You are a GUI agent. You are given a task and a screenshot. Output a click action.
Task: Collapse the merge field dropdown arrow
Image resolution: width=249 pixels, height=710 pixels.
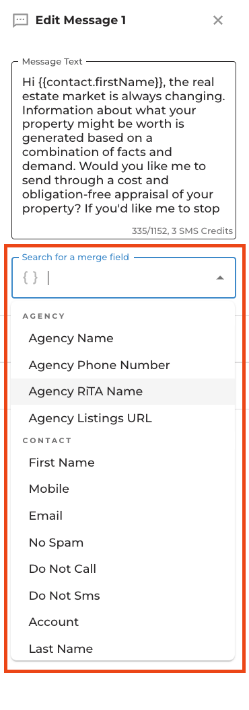click(x=220, y=278)
